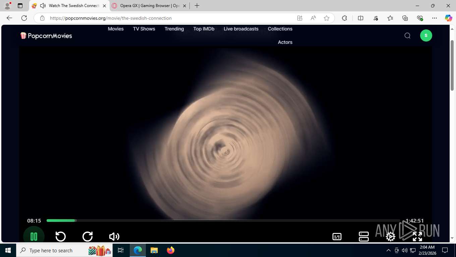Open the Edge profile icon
This screenshot has width=456, height=257.
[7, 6]
